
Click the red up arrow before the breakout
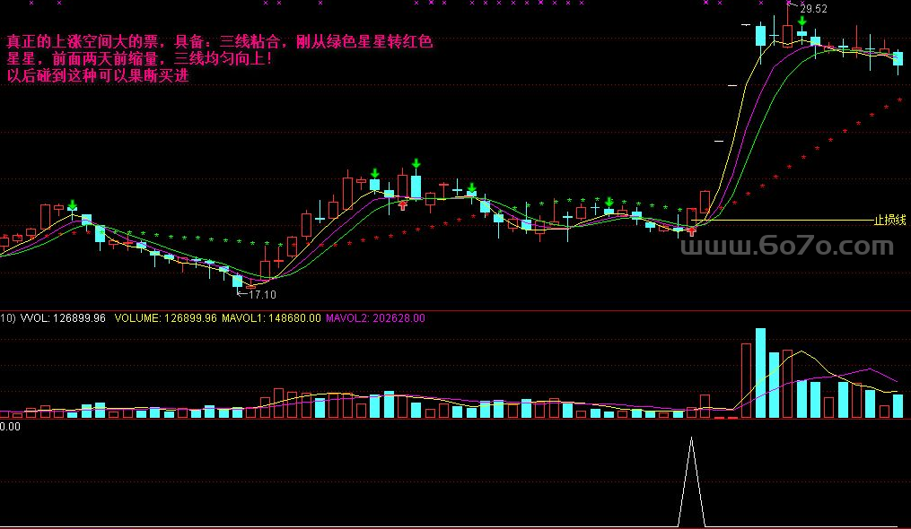(x=691, y=231)
